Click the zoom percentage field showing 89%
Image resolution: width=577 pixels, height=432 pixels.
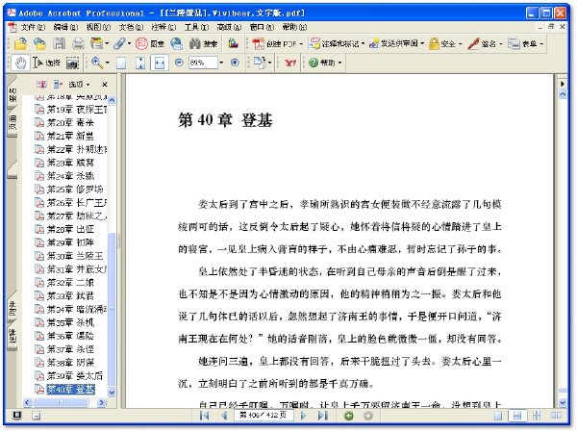tap(203, 63)
